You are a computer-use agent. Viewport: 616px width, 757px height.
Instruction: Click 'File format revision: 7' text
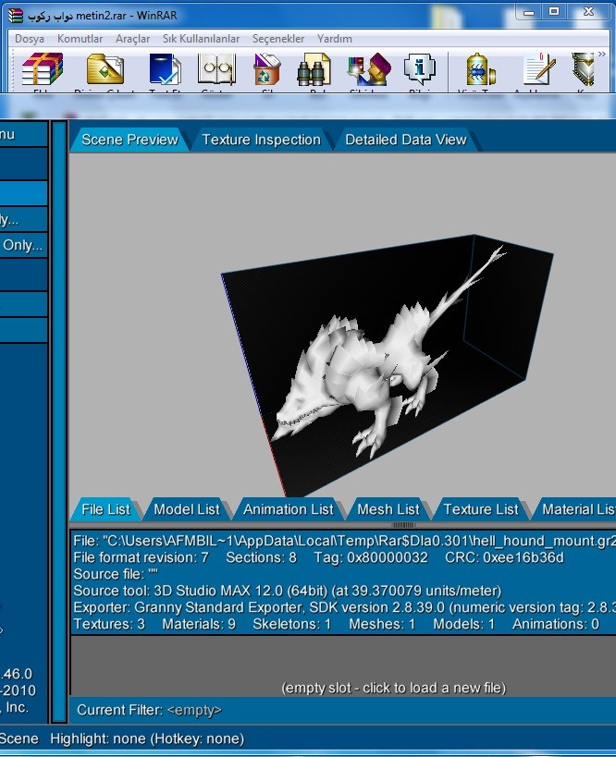141,557
